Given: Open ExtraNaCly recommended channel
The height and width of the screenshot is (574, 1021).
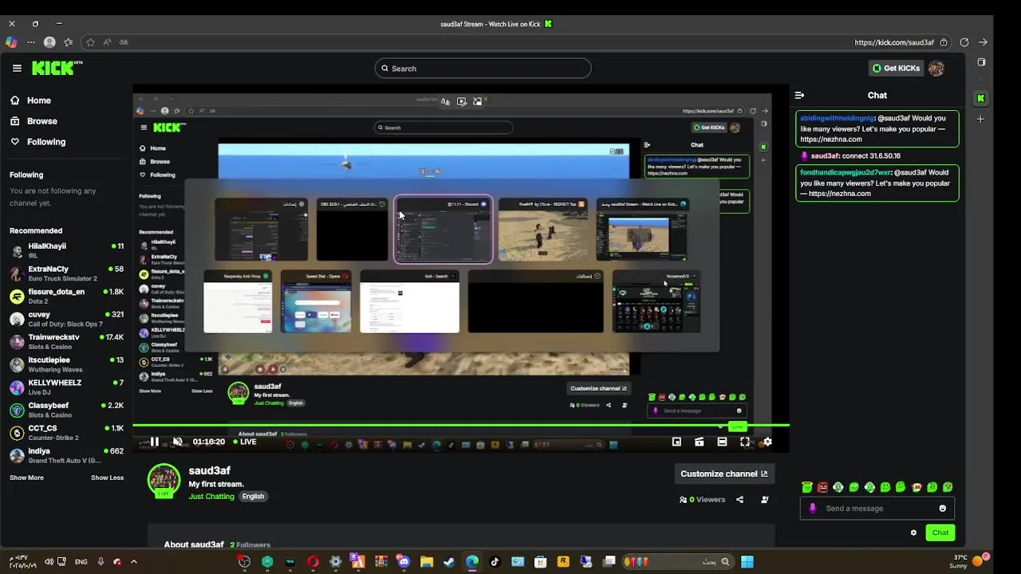Looking at the screenshot, I should [x=66, y=273].
